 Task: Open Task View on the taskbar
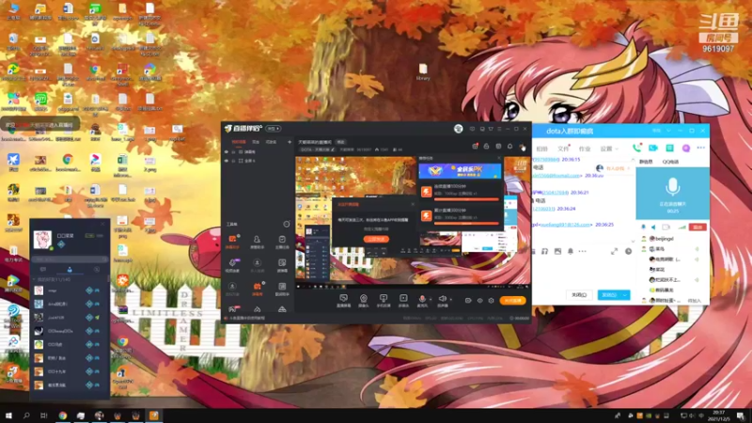tap(43, 415)
